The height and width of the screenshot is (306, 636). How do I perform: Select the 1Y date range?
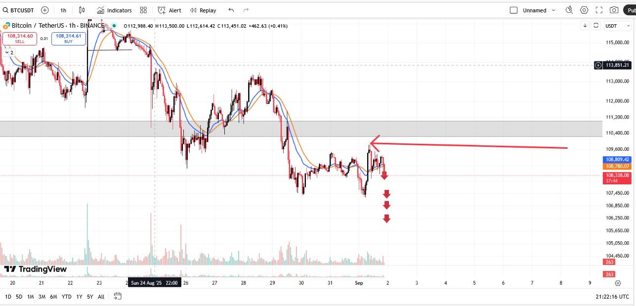(x=79, y=297)
